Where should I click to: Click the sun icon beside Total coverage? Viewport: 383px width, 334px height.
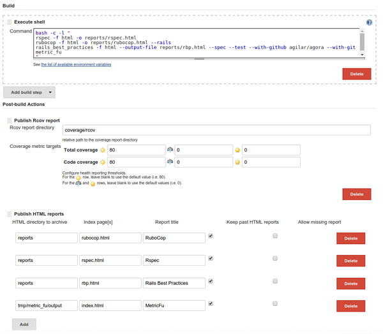click(x=103, y=150)
